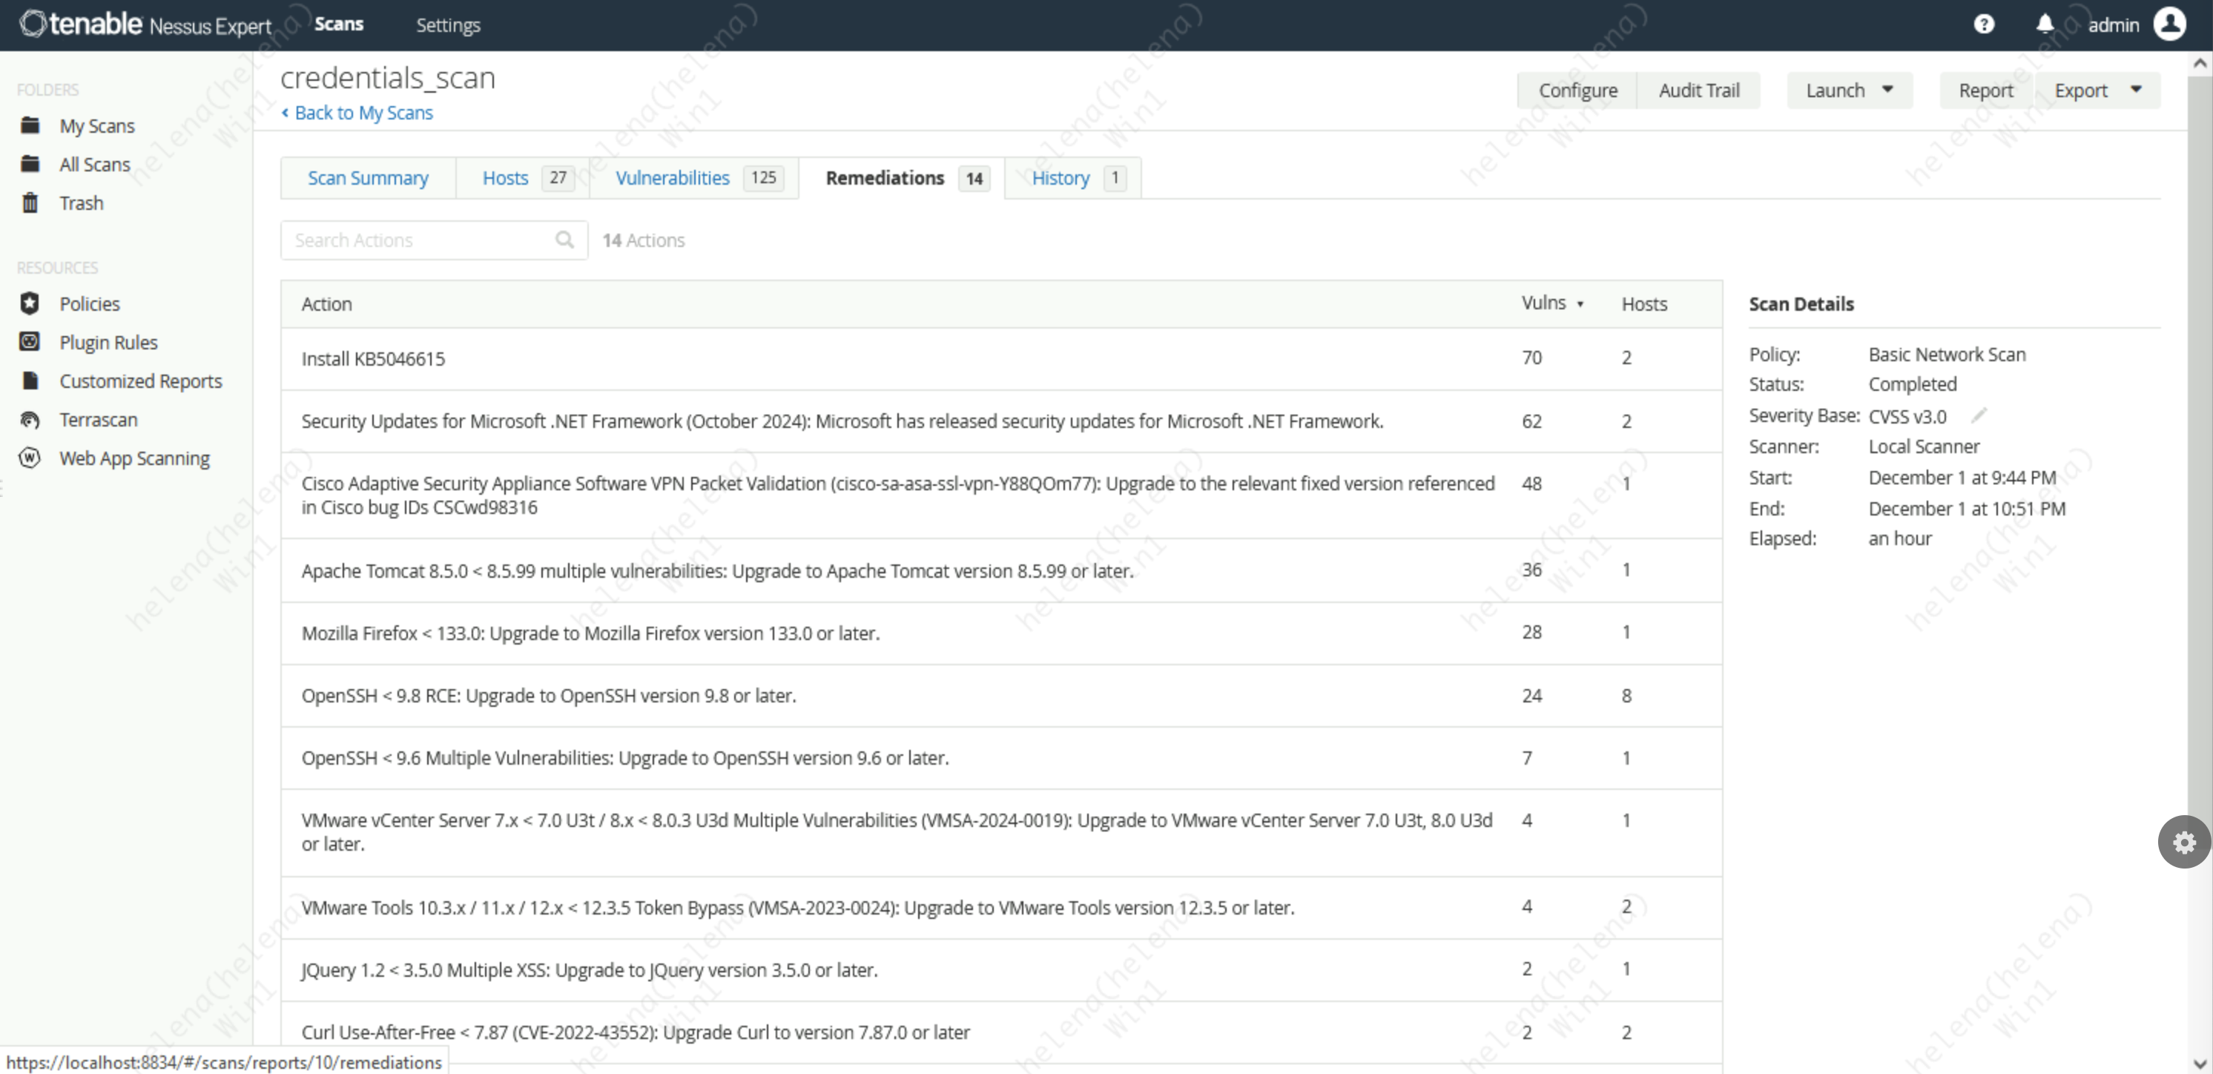Switch to the Vulnerabilities tab

click(673, 178)
